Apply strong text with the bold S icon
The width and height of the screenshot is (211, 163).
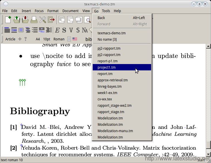[64, 30]
